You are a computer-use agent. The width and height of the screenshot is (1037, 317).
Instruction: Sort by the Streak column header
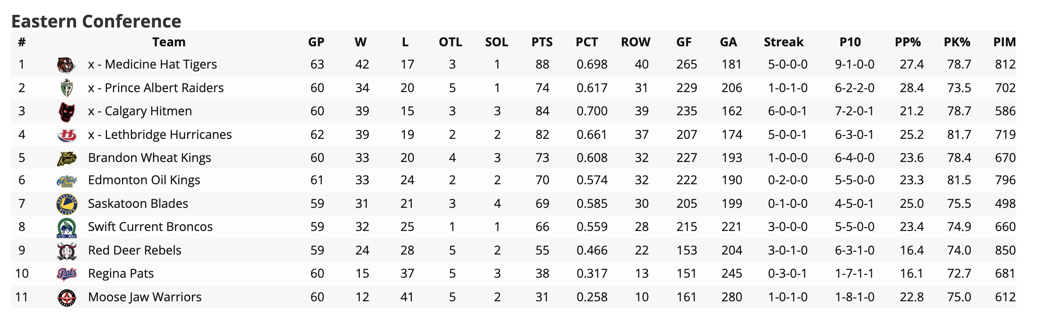[x=783, y=42]
